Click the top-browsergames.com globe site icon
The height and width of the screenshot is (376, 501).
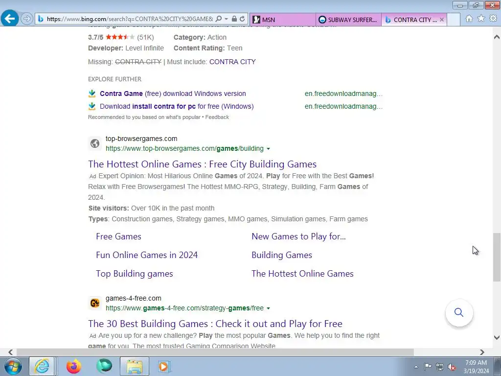click(94, 143)
